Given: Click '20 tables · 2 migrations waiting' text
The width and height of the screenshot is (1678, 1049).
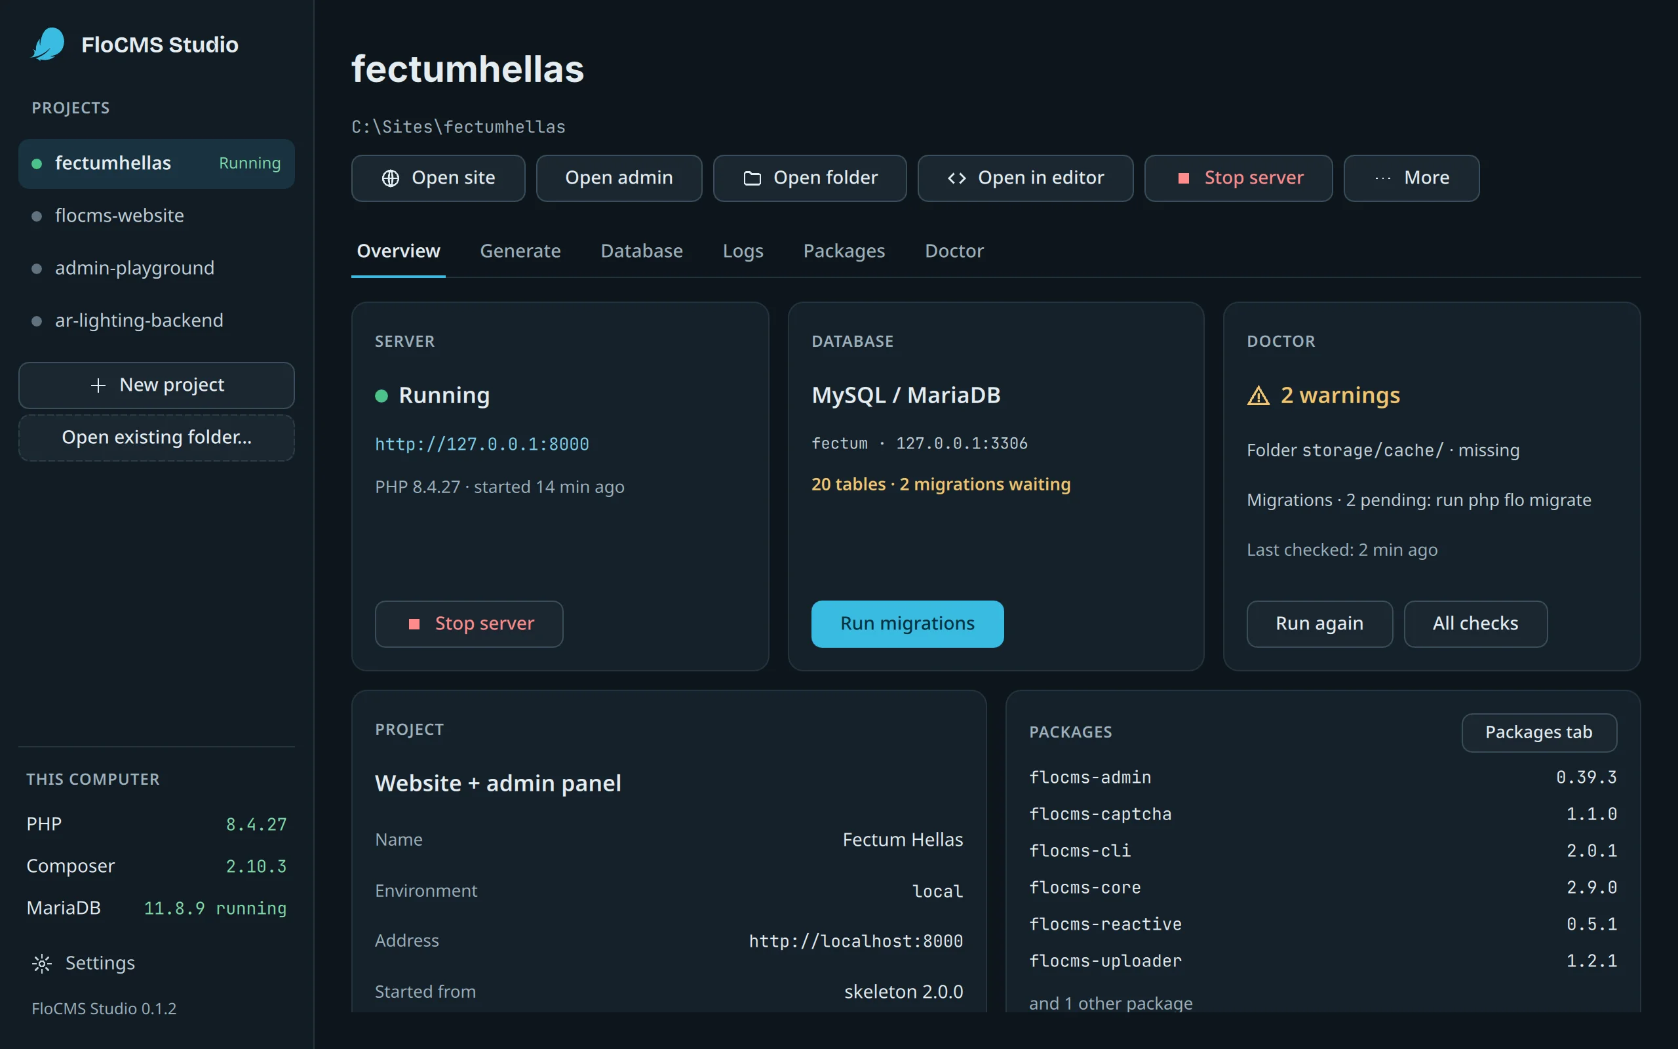Looking at the screenshot, I should 941,485.
